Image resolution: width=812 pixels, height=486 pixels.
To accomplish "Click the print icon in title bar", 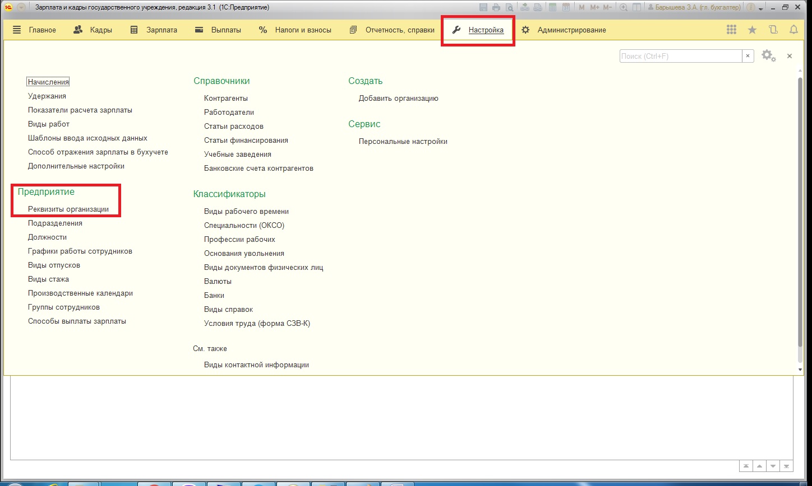I will point(496,8).
